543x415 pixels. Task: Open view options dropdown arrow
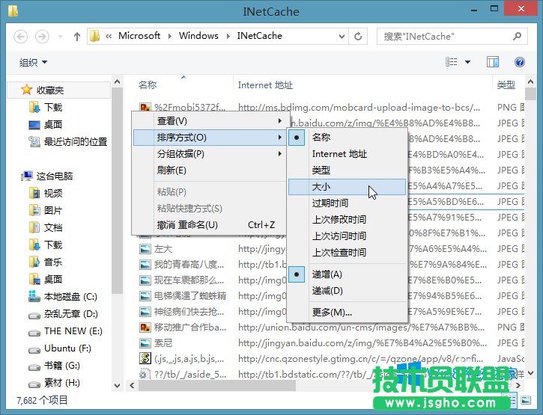click(x=467, y=62)
